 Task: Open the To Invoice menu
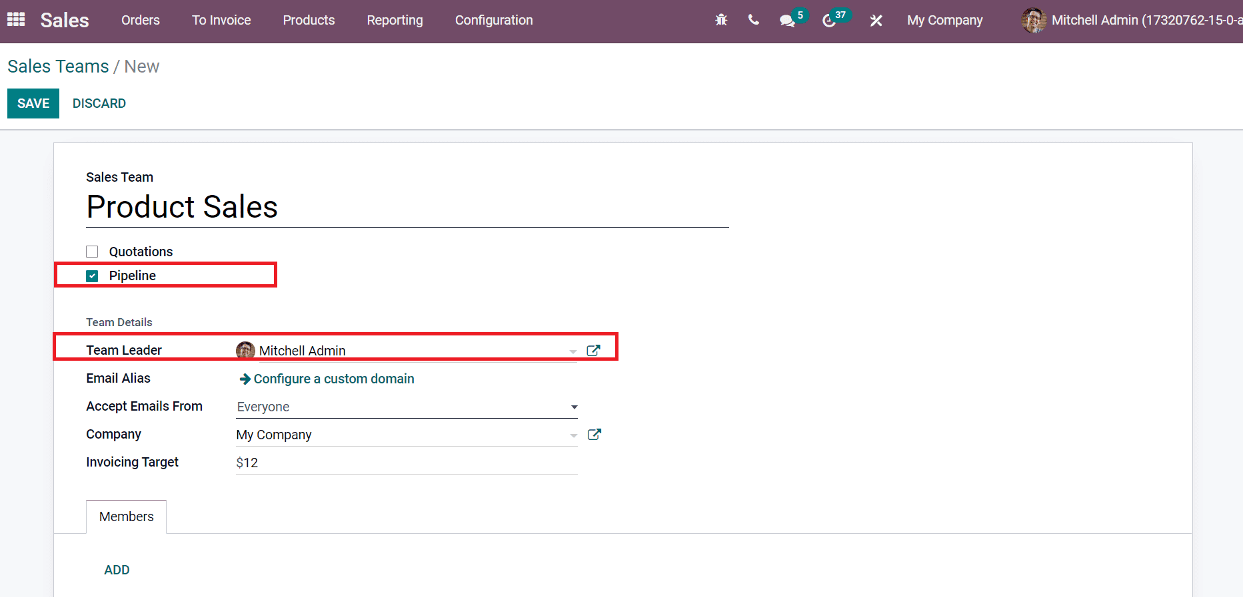pyautogui.click(x=221, y=20)
